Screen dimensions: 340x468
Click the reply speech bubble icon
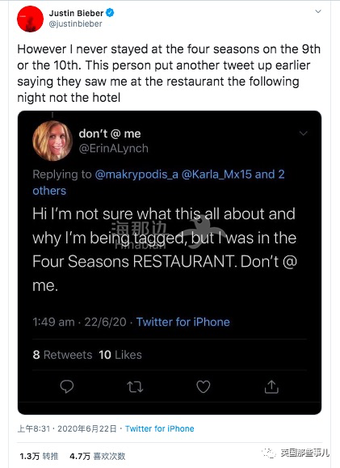tap(67, 386)
